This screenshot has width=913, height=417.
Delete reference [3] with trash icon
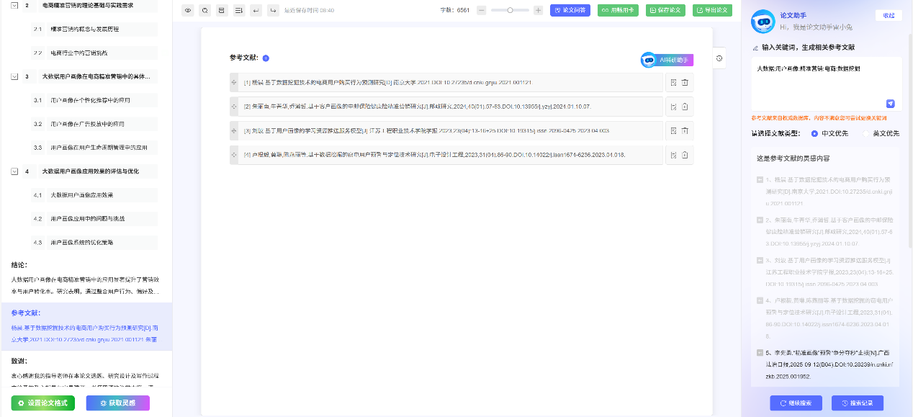685,130
